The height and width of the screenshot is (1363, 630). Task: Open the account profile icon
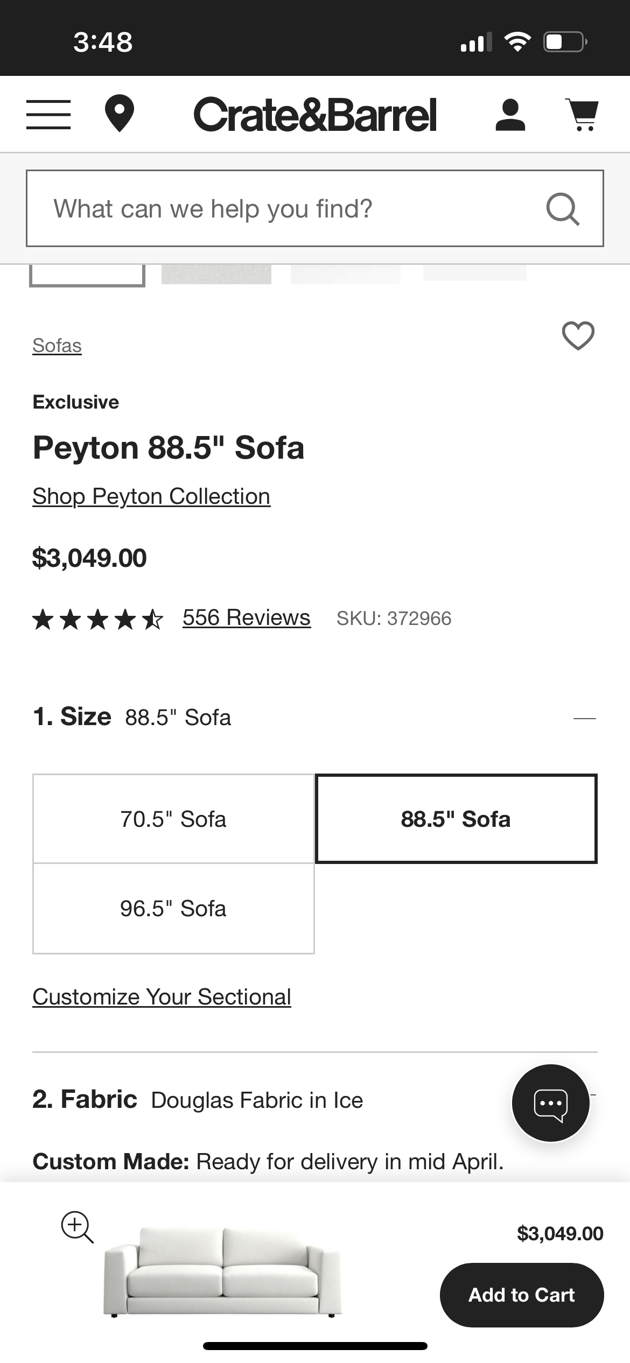tap(510, 115)
